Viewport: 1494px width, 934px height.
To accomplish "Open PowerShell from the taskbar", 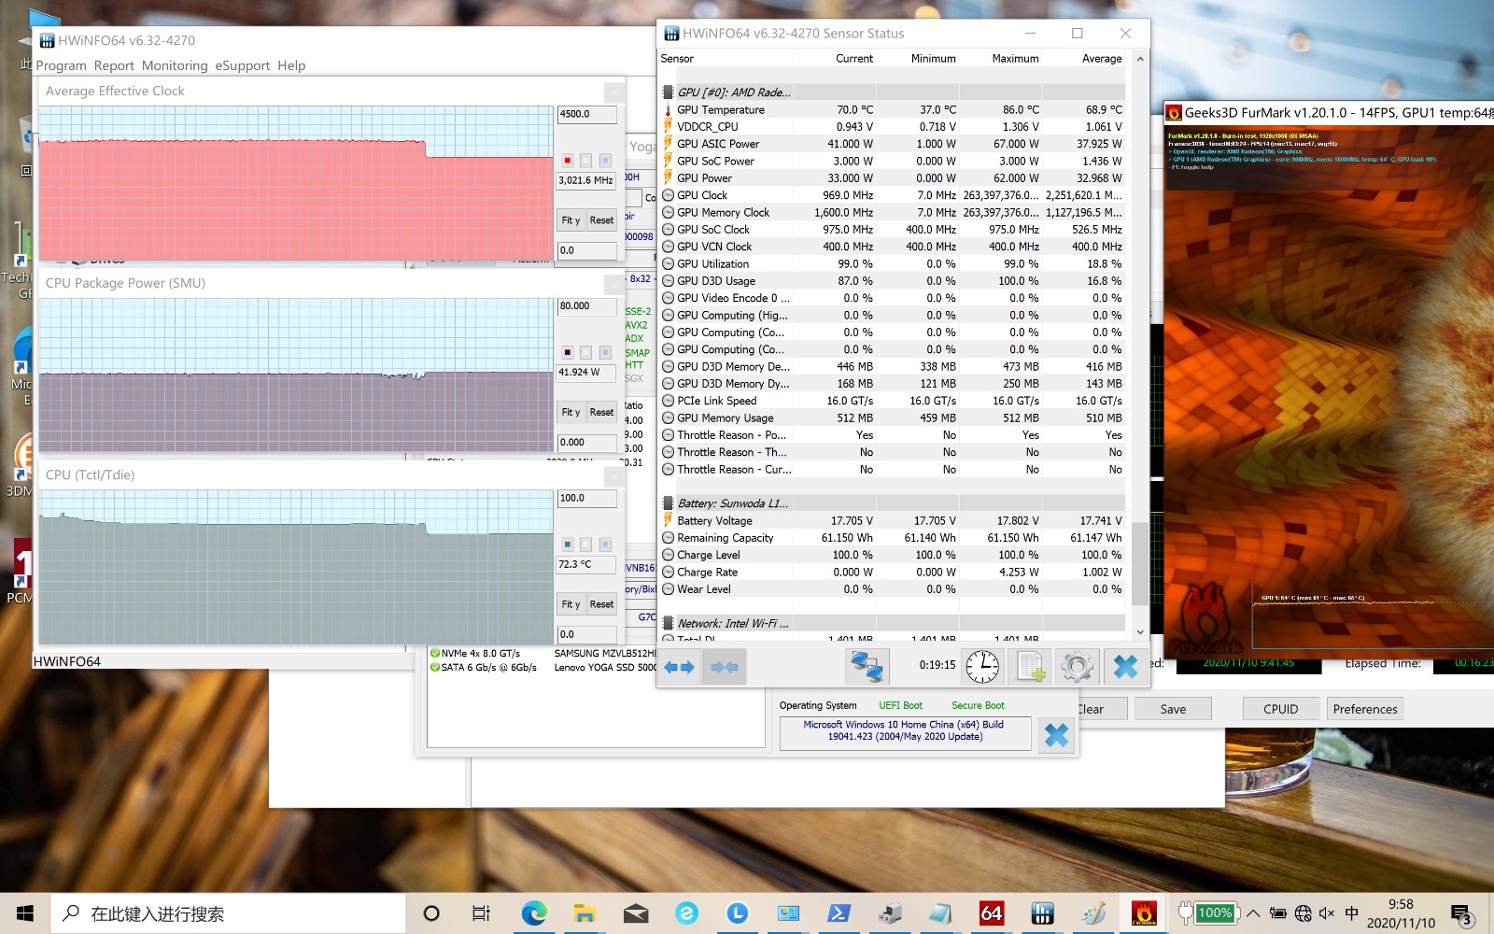I will coord(839,913).
